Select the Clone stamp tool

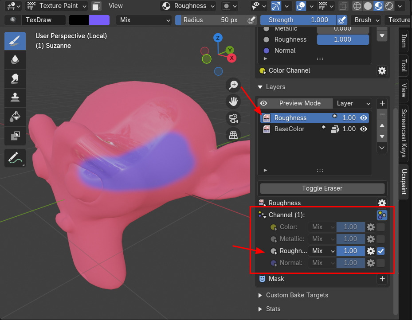[15, 98]
